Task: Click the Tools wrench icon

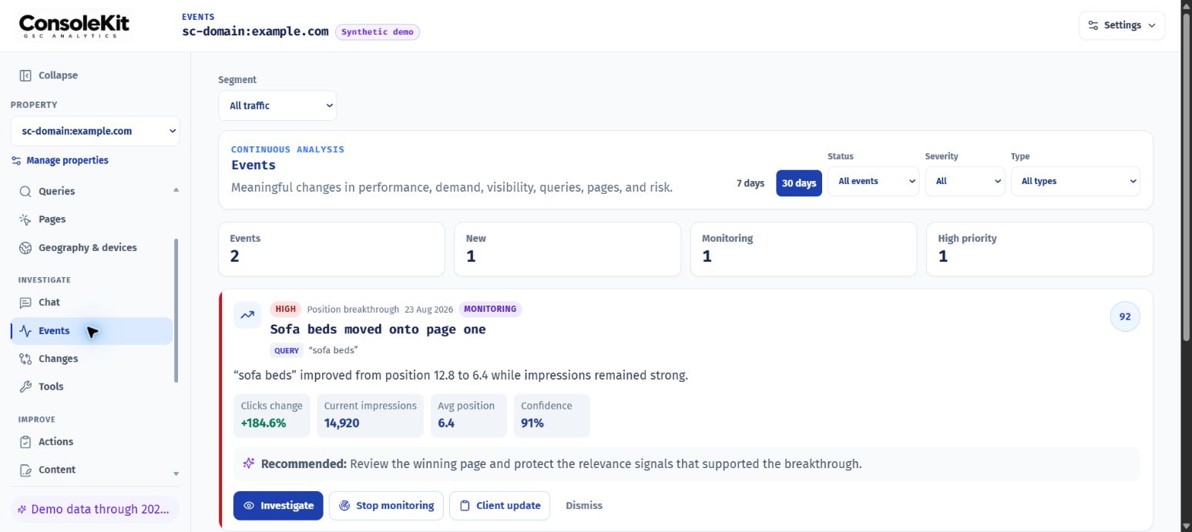Action: [x=25, y=386]
